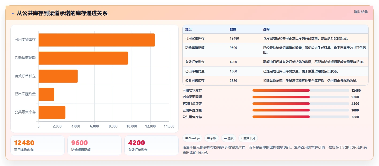
Task: Click the 活动渠道配额 progress bar
Action: [301, 97]
